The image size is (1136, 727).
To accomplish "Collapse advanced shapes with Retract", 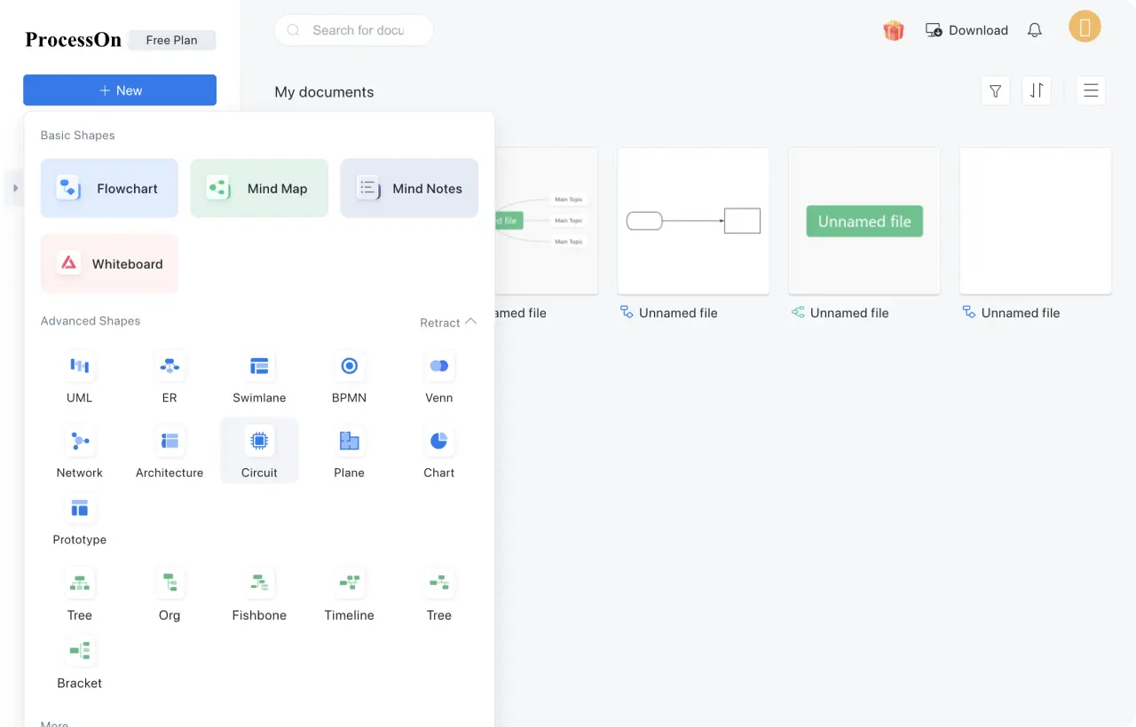I will click(x=448, y=323).
